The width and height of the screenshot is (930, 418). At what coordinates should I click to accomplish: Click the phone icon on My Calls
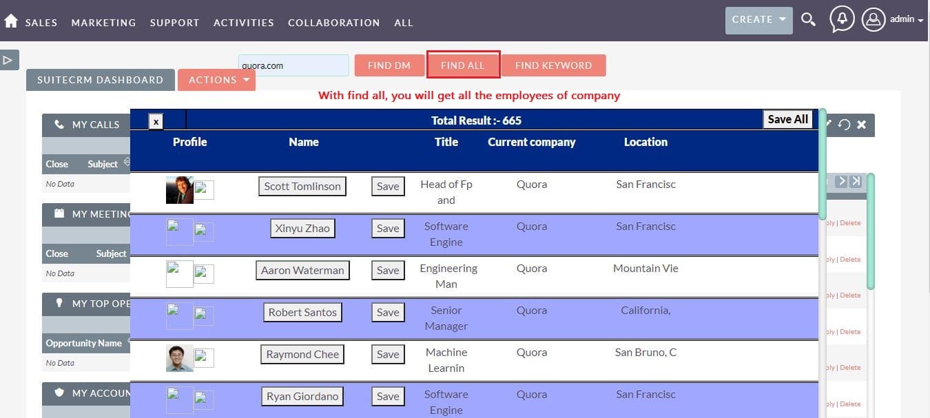[x=59, y=125]
